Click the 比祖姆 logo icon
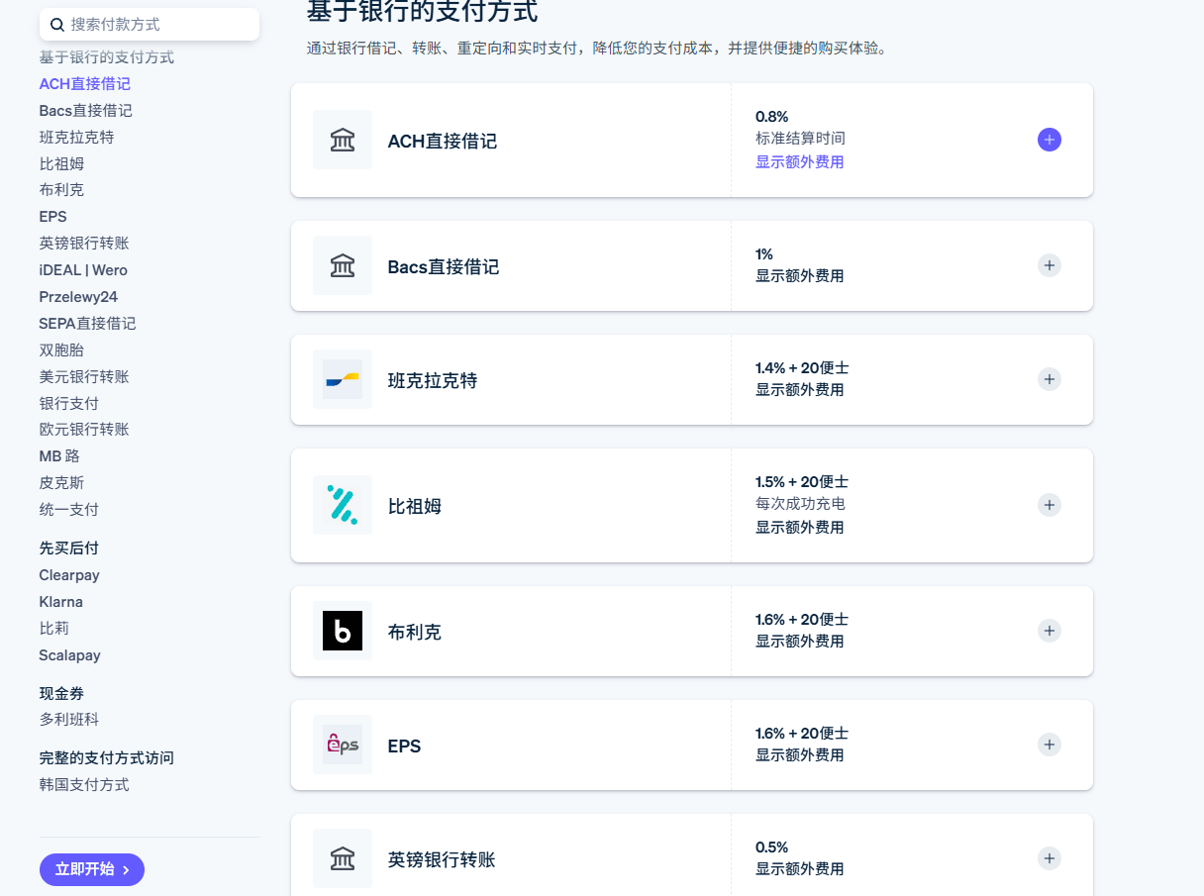The height and width of the screenshot is (896, 1204). (x=343, y=505)
